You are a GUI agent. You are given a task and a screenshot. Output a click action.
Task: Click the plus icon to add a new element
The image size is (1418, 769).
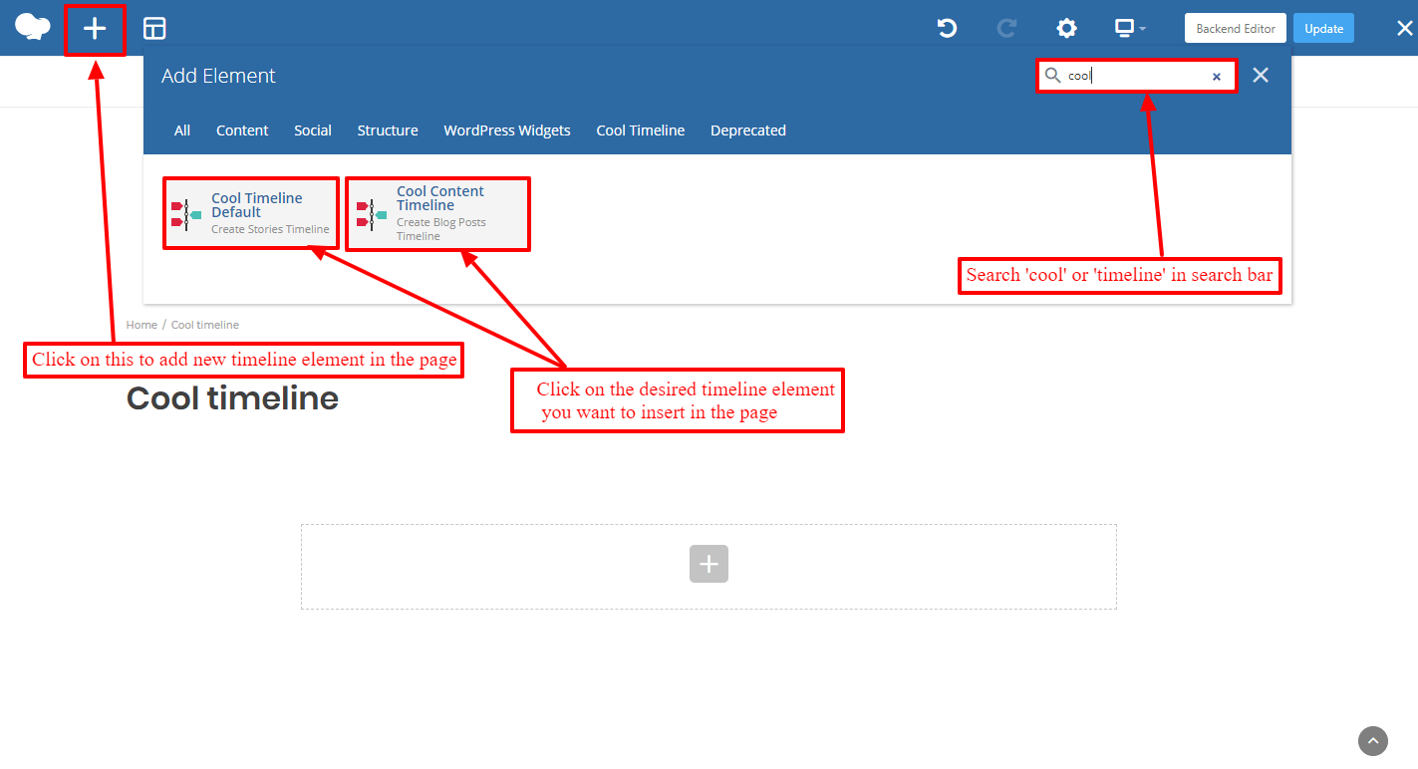click(x=95, y=28)
